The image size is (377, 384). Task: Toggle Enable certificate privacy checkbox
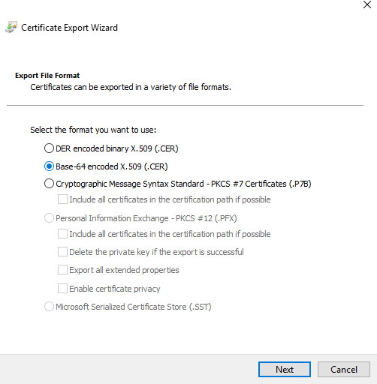(62, 289)
